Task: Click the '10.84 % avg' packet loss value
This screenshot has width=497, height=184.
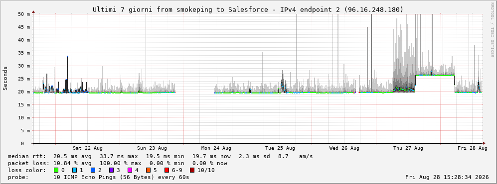Action: click(73, 164)
